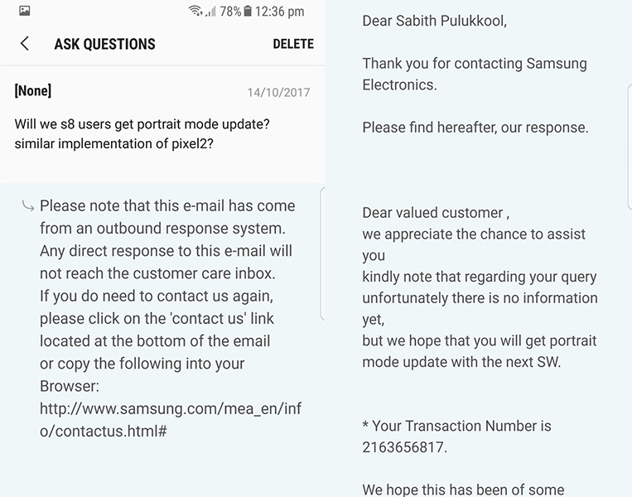
Task: Tap the picture notification icon in status bar
Action: [x=24, y=12]
